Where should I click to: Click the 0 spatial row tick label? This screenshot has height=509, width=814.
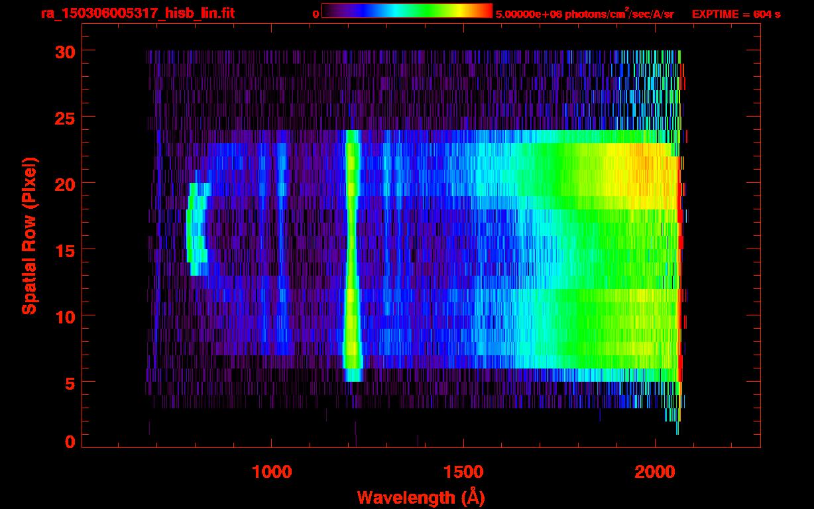tap(70, 441)
